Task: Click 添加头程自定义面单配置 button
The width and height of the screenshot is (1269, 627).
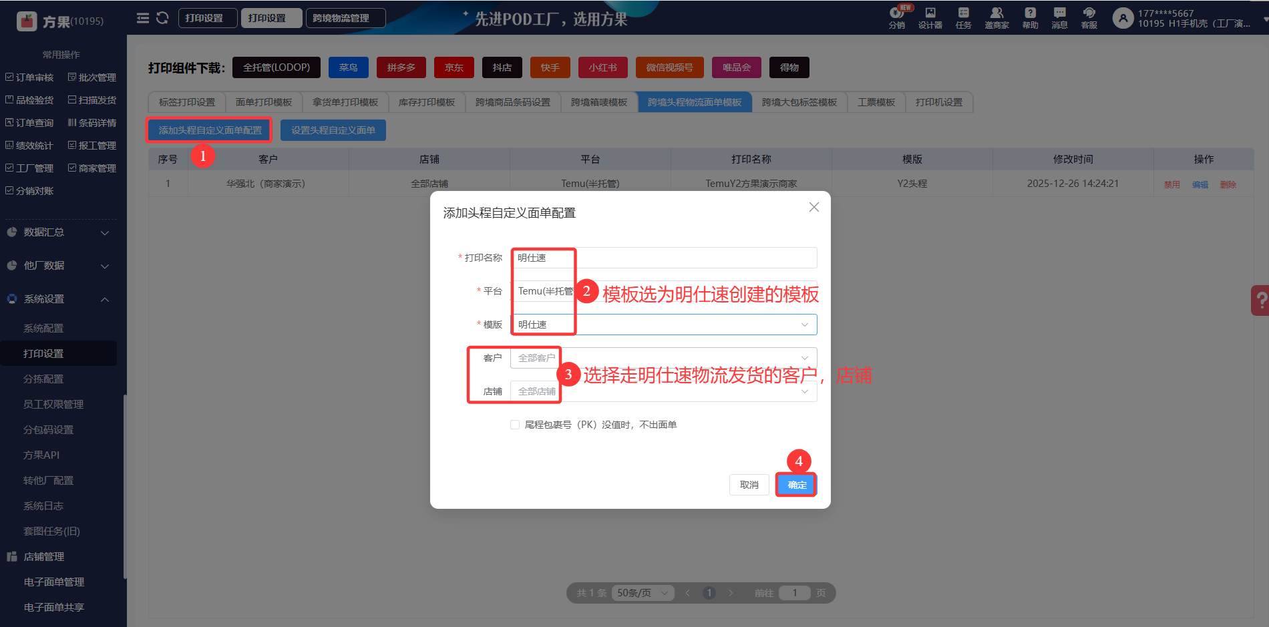Action: point(210,130)
